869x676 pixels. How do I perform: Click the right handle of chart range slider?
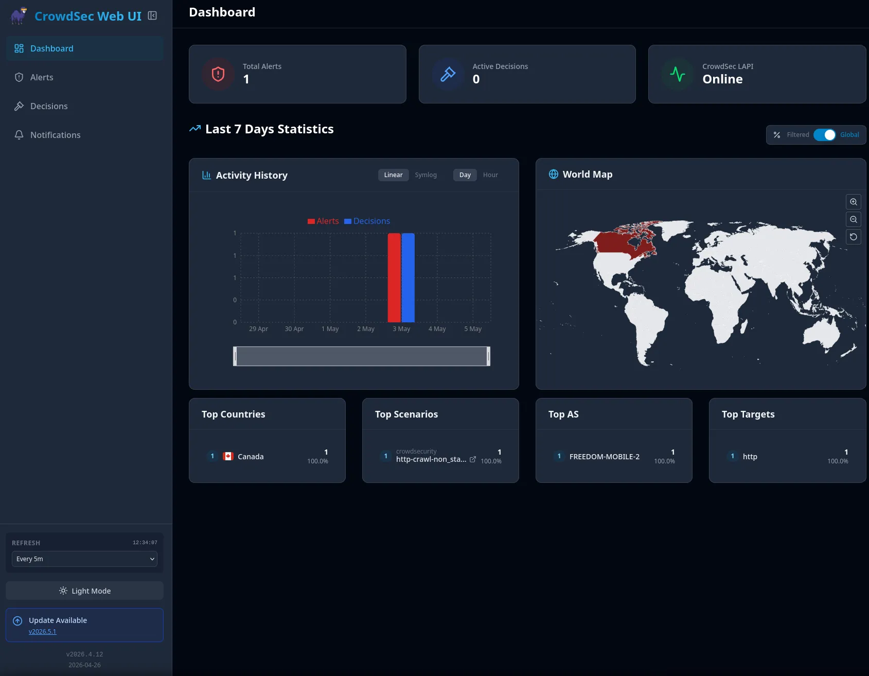point(488,356)
